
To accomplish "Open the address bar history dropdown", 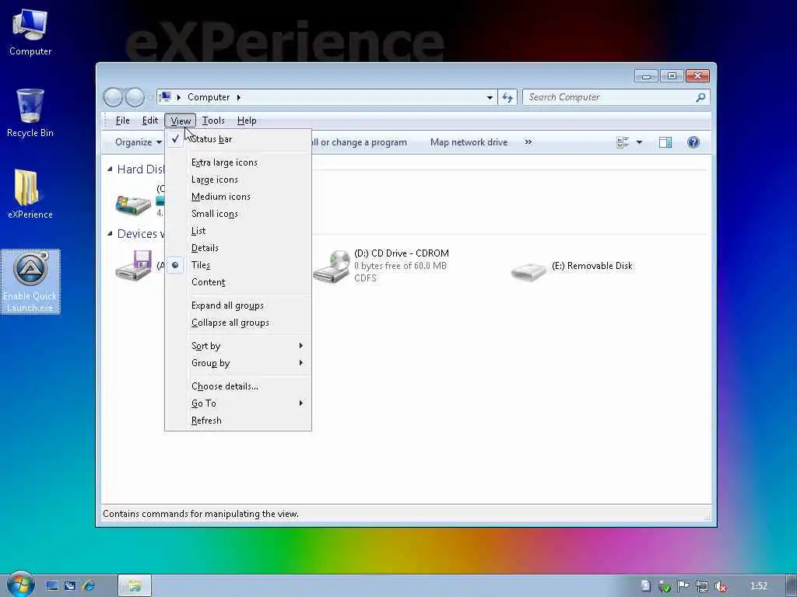I will pyautogui.click(x=490, y=97).
